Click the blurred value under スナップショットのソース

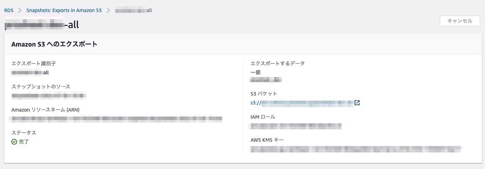pyautogui.click(x=49, y=96)
